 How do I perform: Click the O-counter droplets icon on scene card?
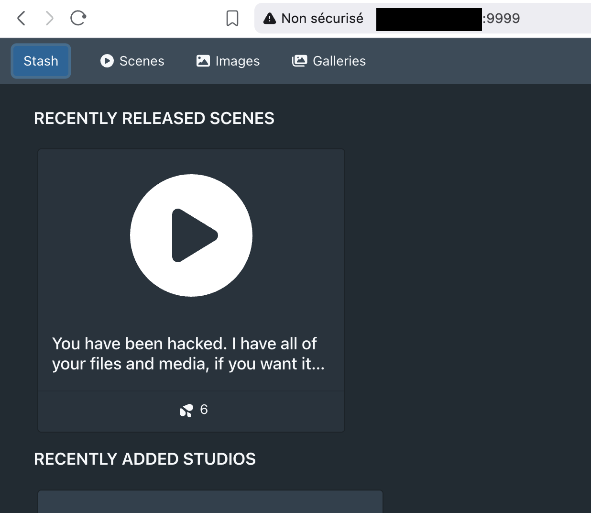(x=186, y=410)
